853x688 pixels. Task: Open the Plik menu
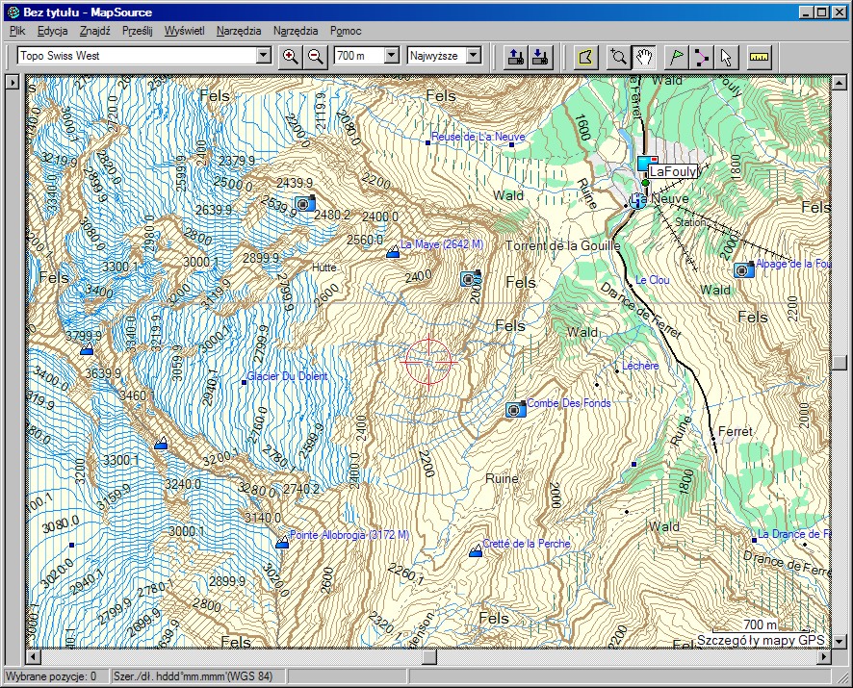(x=17, y=31)
